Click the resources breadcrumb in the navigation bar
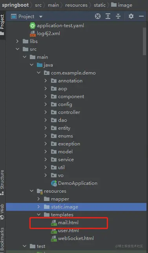 click(76, 5)
